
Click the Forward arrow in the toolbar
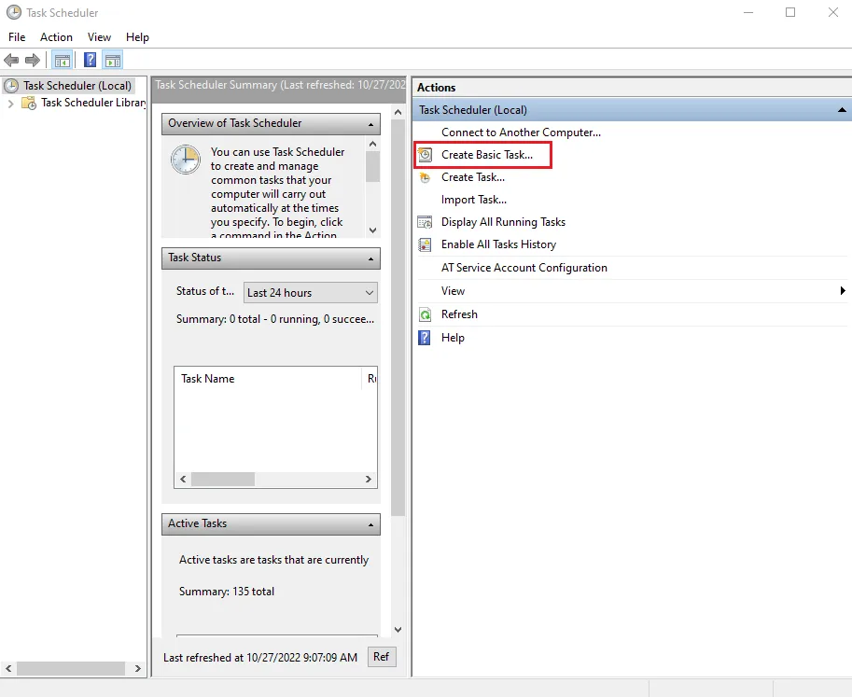click(x=33, y=61)
